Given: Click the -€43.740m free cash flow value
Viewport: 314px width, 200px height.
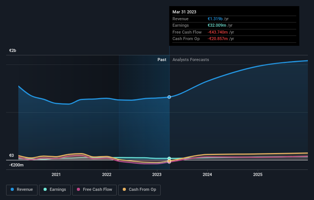Looking at the screenshot, I should [x=218, y=32].
